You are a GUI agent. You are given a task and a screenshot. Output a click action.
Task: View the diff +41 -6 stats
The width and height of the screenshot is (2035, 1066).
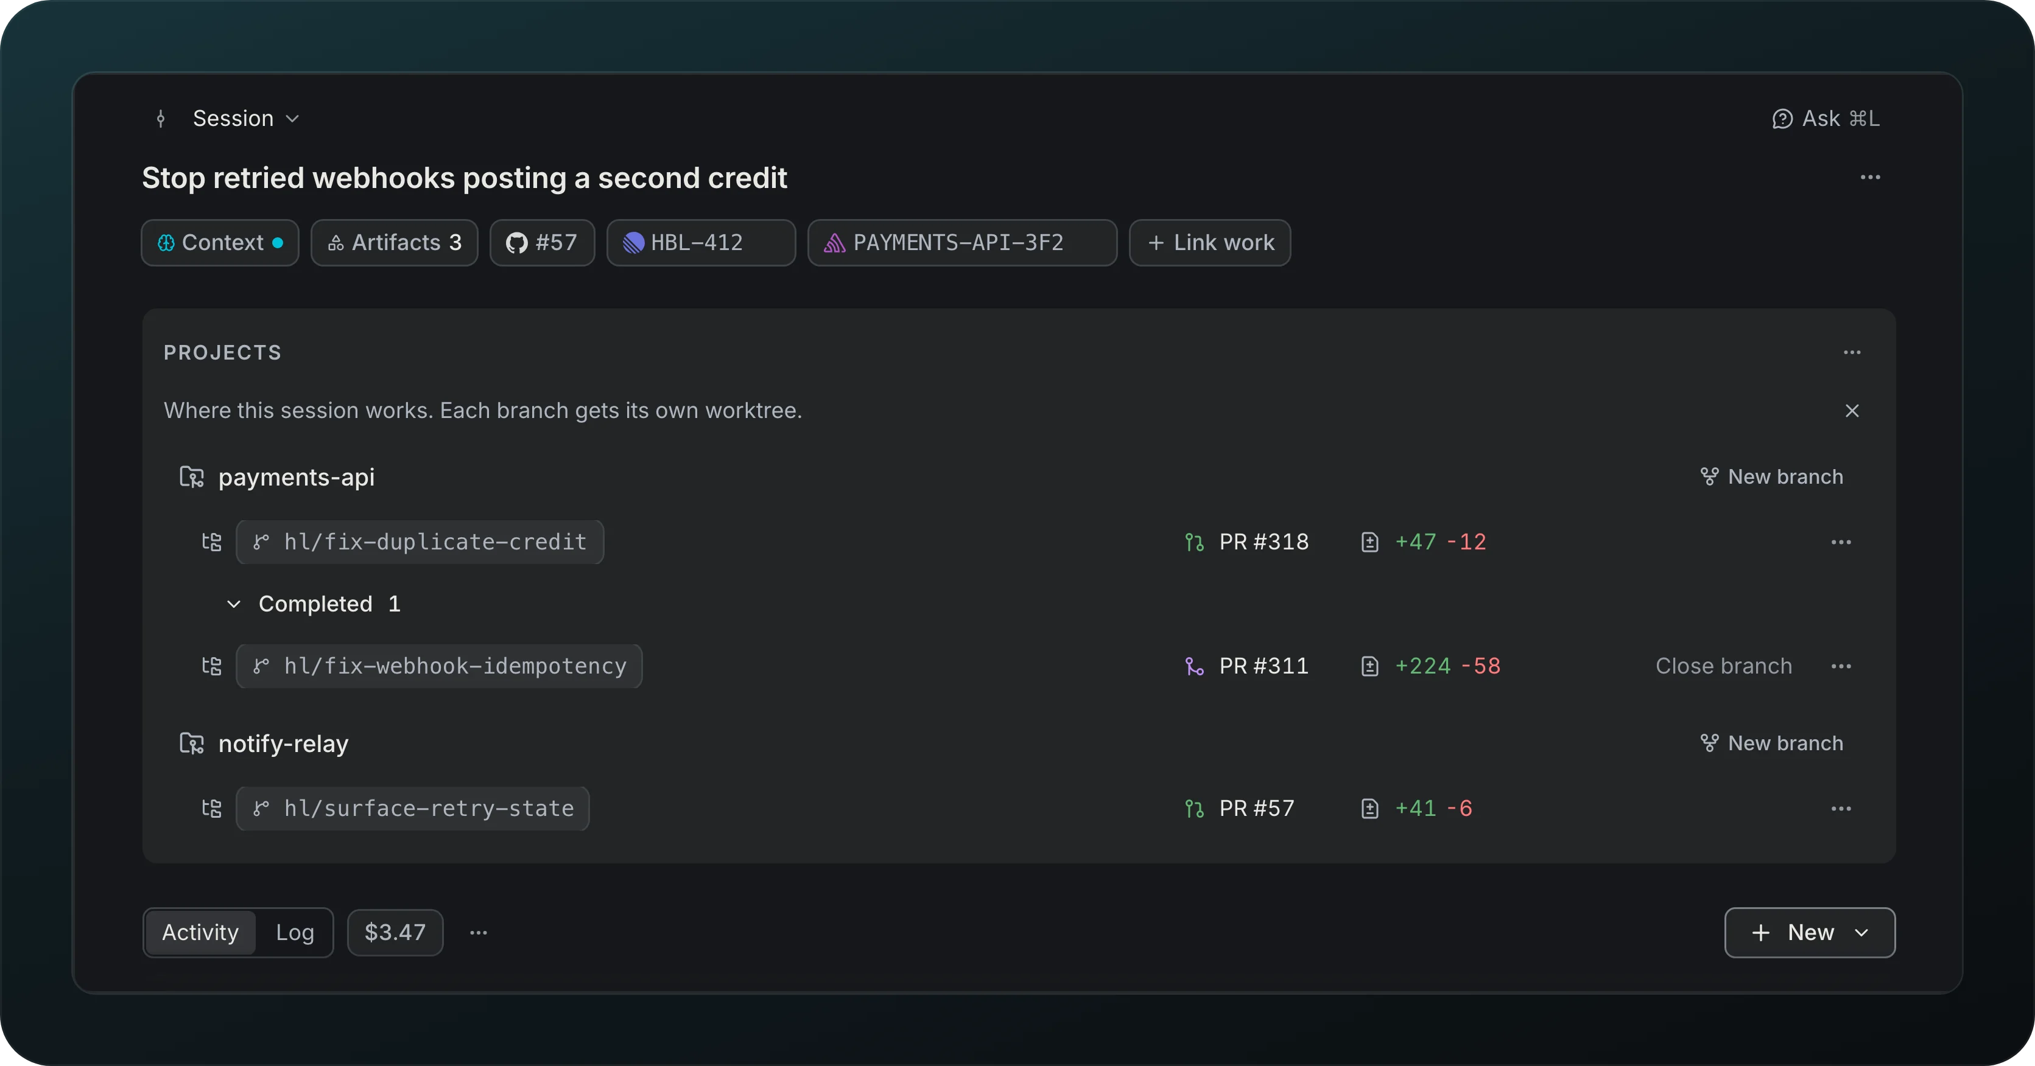point(1433,809)
